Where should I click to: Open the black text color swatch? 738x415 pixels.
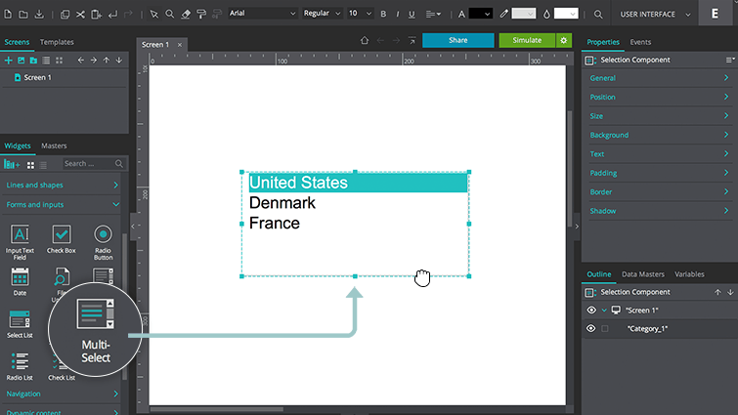point(481,14)
